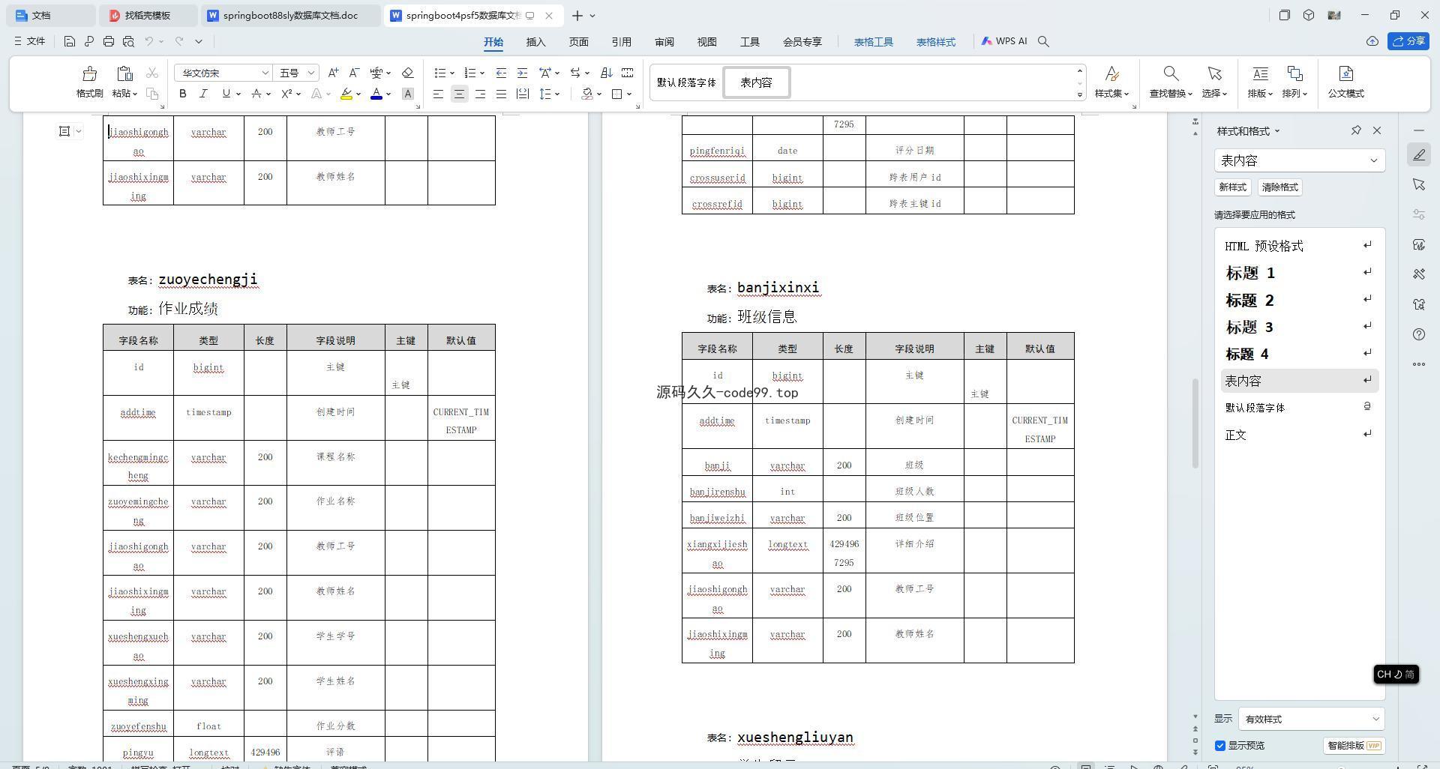The height and width of the screenshot is (769, 1440).
Task: Click the Print icon in quick toolbar
Action: click(109, 41)
